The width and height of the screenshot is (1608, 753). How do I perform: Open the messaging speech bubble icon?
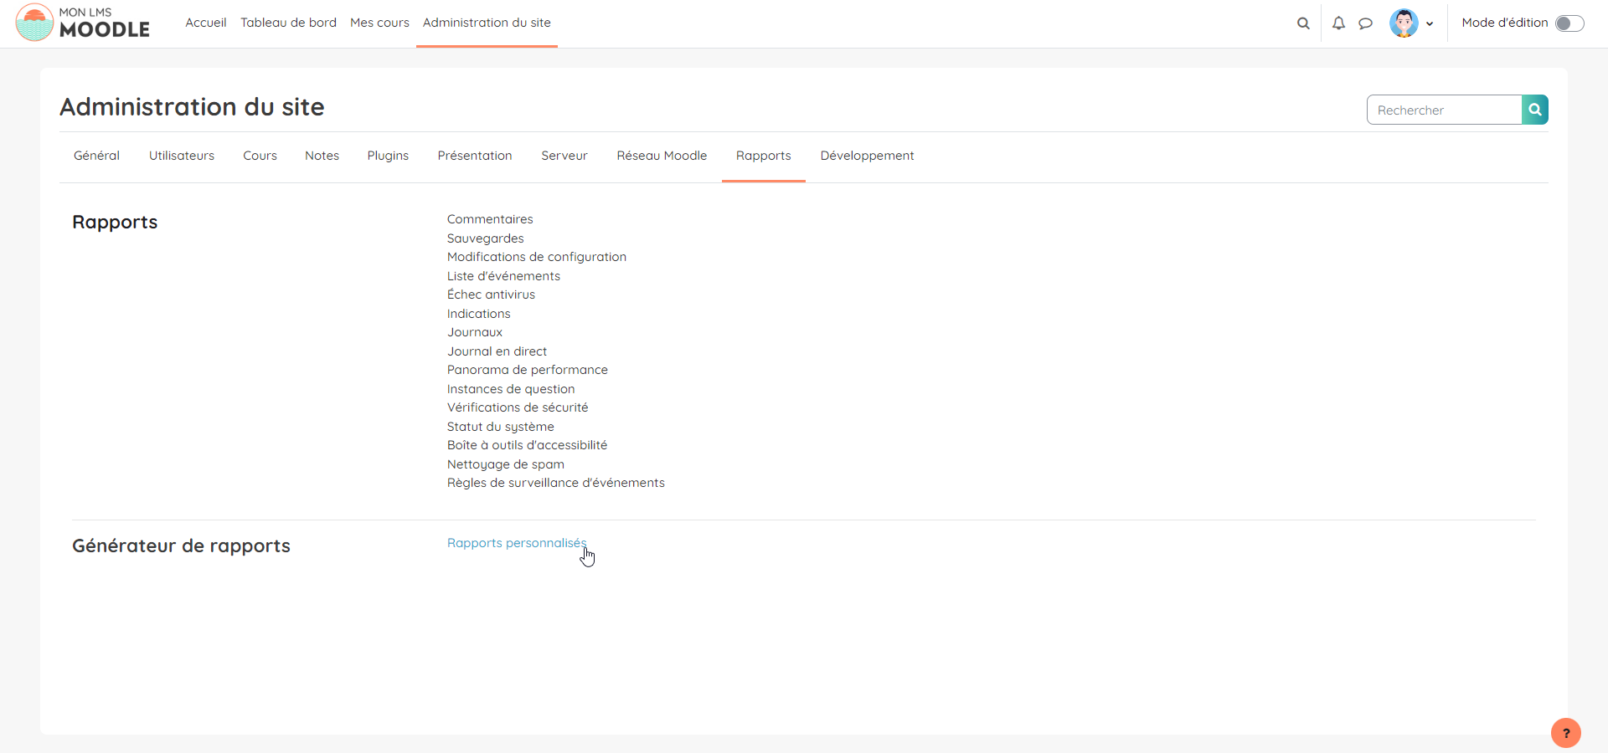pos(1365,23)
